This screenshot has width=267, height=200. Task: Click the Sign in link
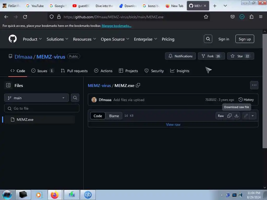[x=223, y=39]
